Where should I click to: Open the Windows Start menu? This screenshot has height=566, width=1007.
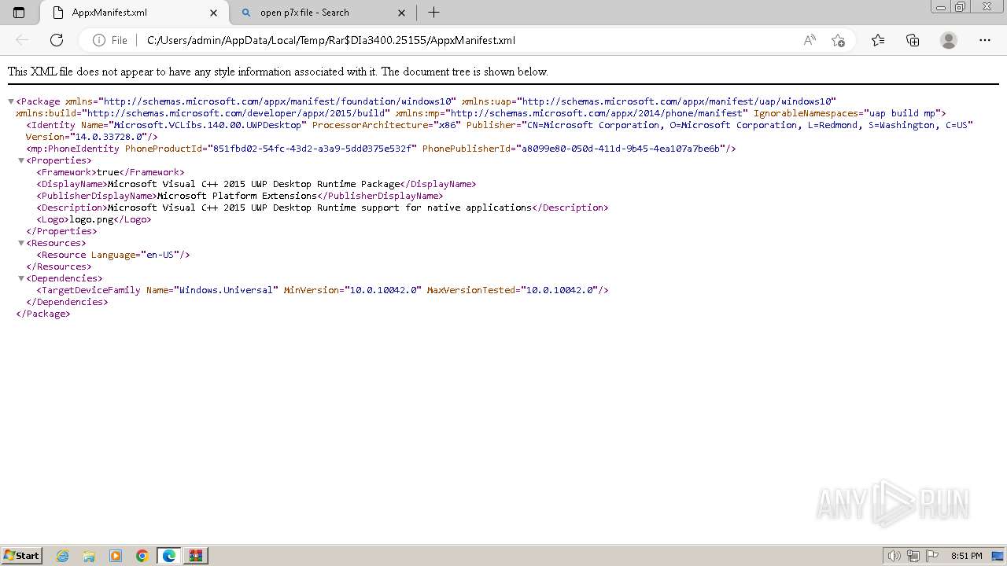tap(22, 555)
